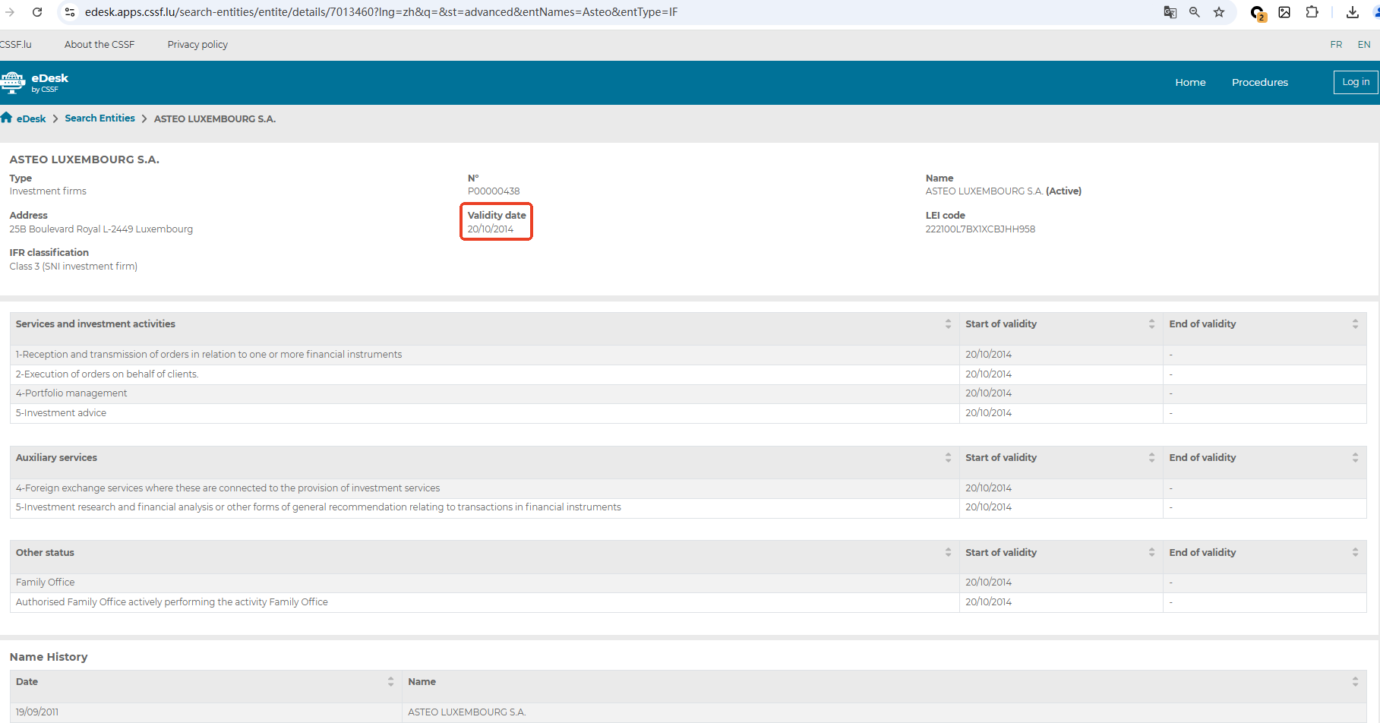Image resolution: width=1380 pixels, height=723 pixels.
Task: Sort Other status by End of validity
Action: click(1355, 553)
